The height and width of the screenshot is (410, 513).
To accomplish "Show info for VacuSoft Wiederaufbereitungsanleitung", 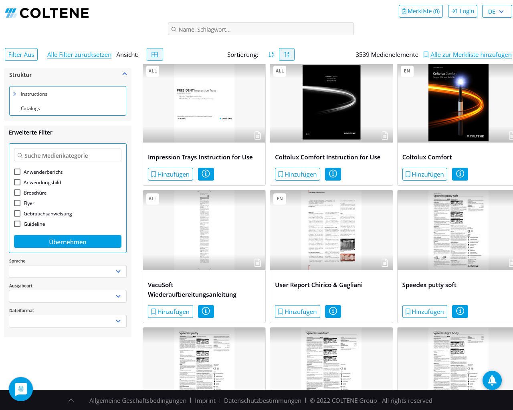I will click(x=206, y=312).
